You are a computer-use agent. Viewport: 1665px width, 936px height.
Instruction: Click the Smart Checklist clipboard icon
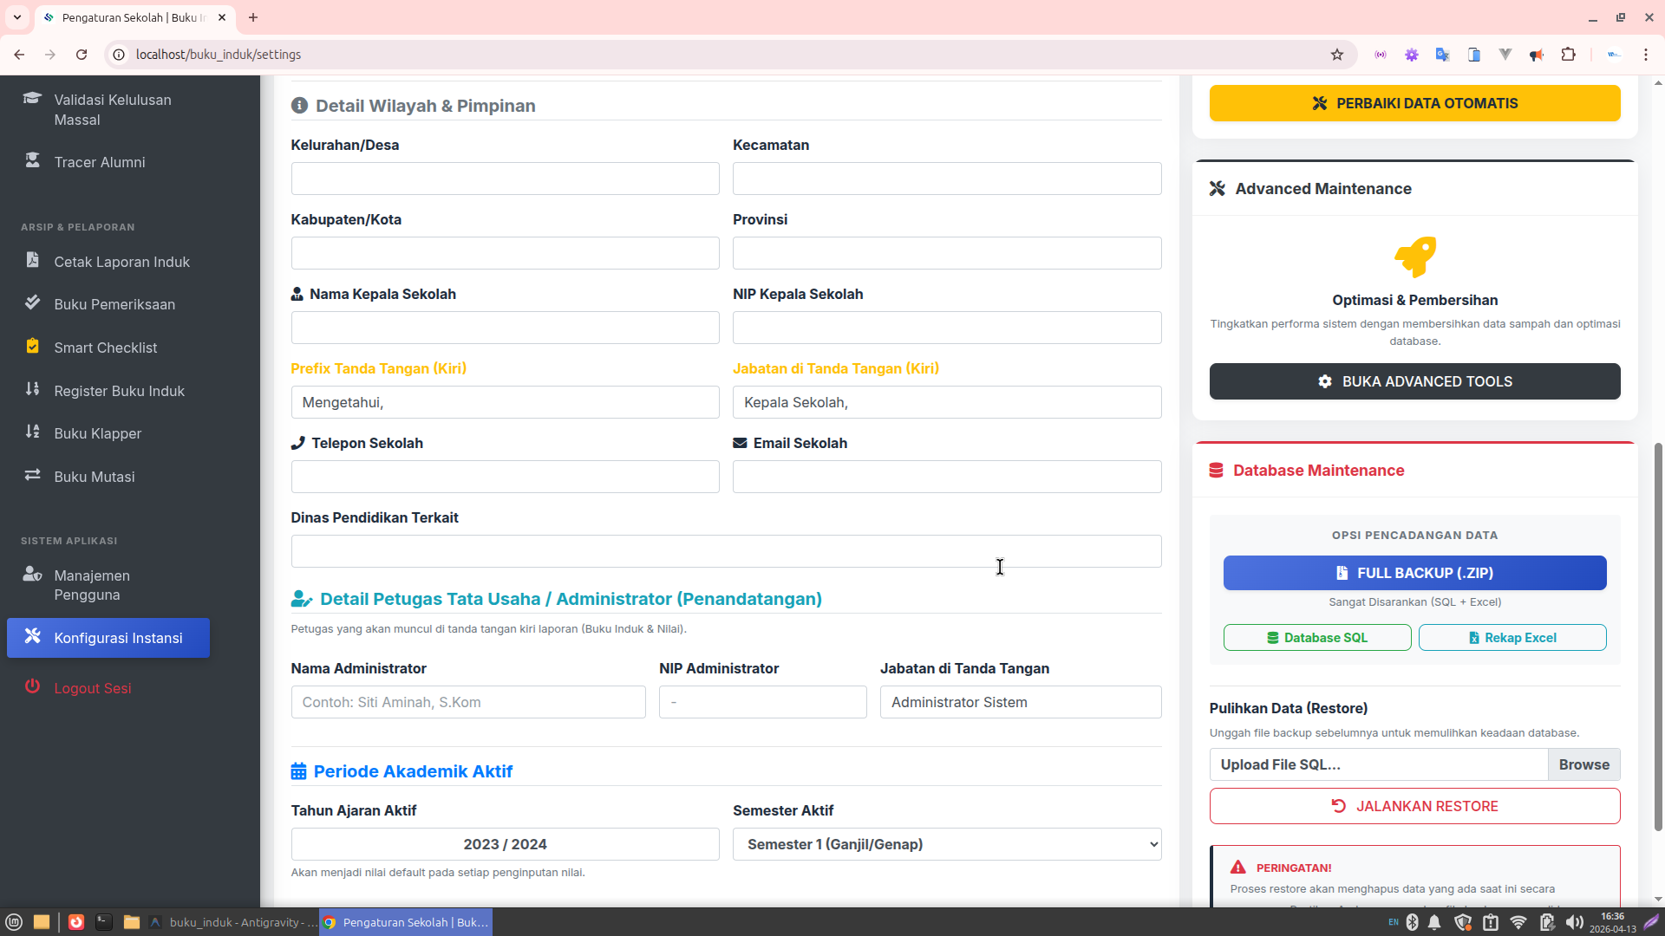(33, 346)
